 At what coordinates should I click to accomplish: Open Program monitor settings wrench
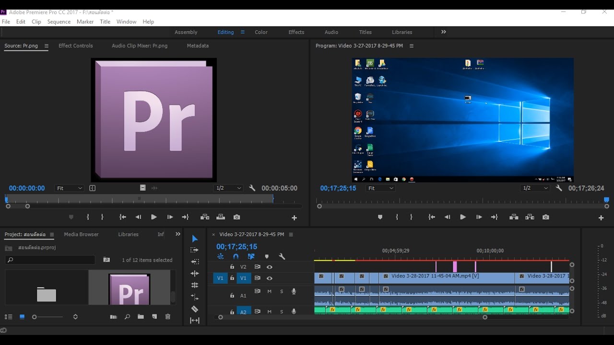[x=559, y=188]
